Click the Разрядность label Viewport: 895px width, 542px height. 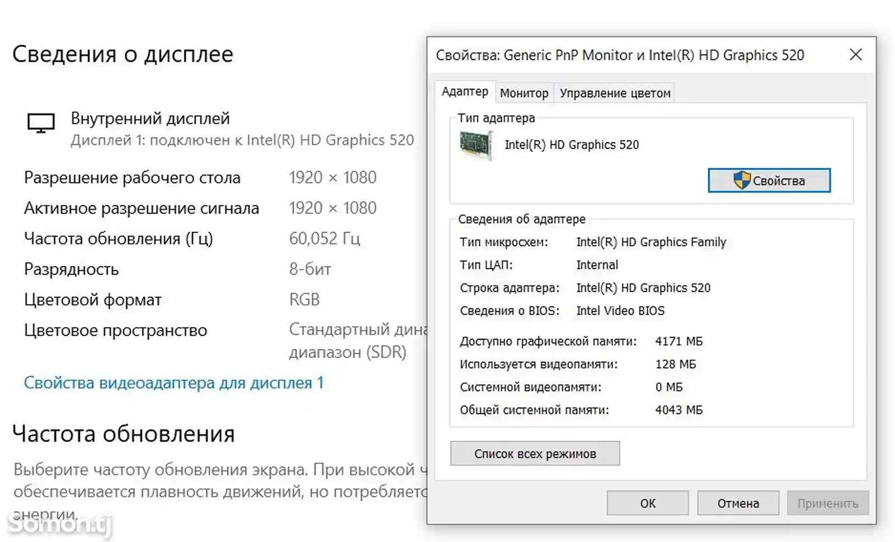[71, 270]
